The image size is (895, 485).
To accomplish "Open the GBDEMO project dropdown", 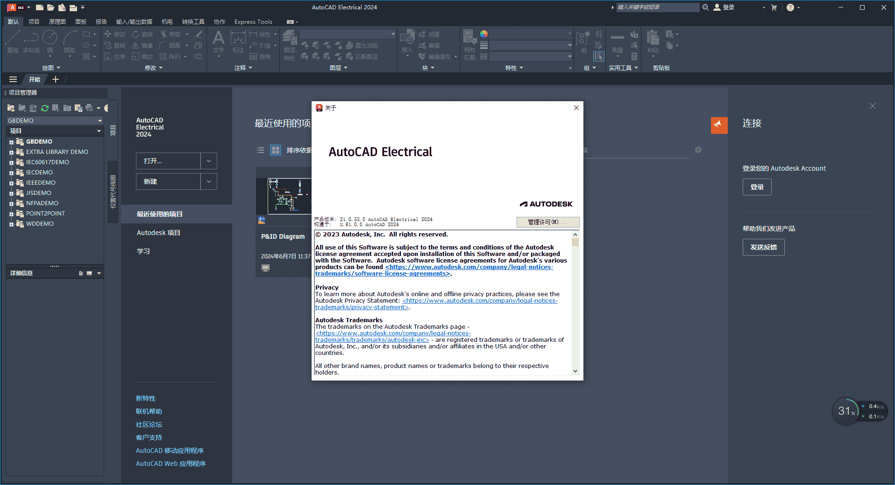I will pos(99,120).
